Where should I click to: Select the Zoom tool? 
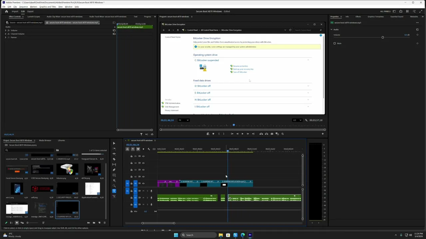pos(114,186)
